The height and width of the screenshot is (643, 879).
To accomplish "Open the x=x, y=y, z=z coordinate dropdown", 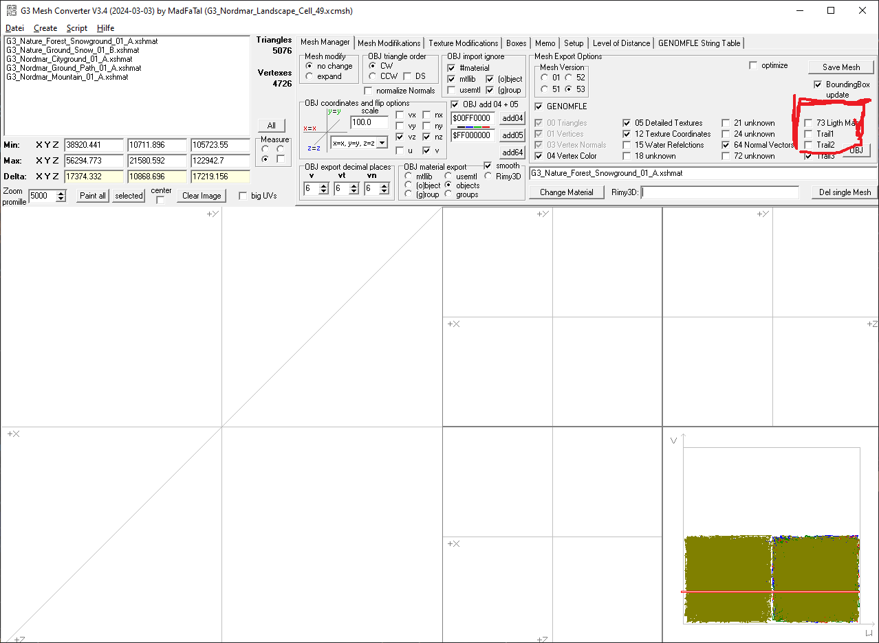I will pyautogui.click(x=382, y=142).
